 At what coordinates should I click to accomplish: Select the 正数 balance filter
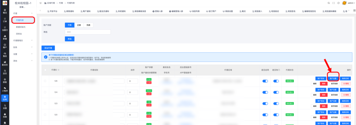tap(79, 25)
